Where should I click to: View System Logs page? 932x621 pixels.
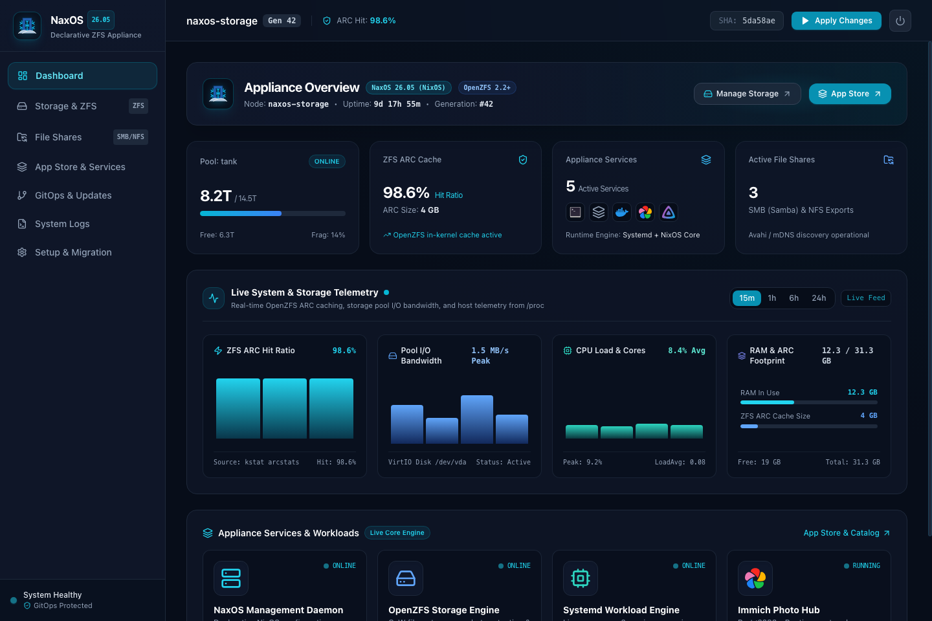[x=82, y=224]
